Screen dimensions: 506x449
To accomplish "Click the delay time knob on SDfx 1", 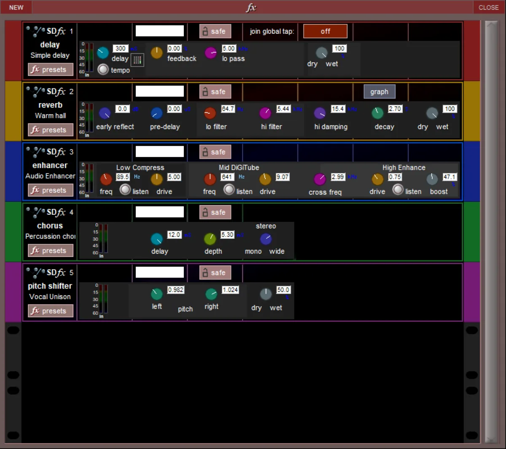I will [x=103, y=52].
